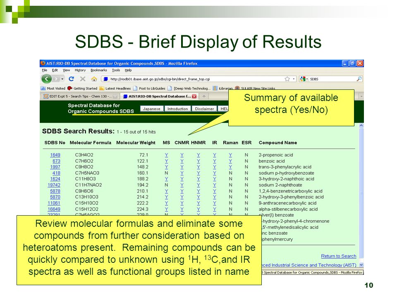397x298 pixels.
Task: Open SDBS No 418 link
Action: pos(57,173)
